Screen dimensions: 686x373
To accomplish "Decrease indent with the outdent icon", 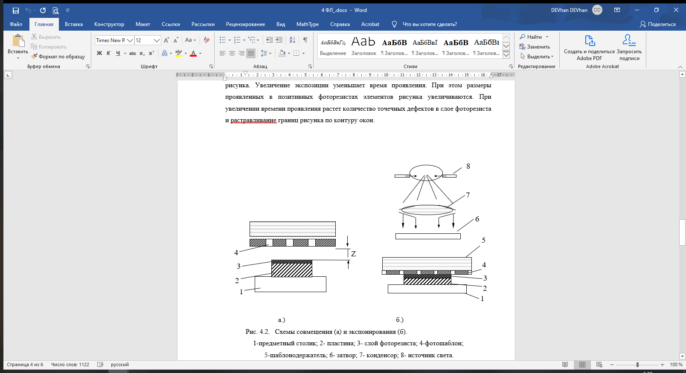I will 270,40.
